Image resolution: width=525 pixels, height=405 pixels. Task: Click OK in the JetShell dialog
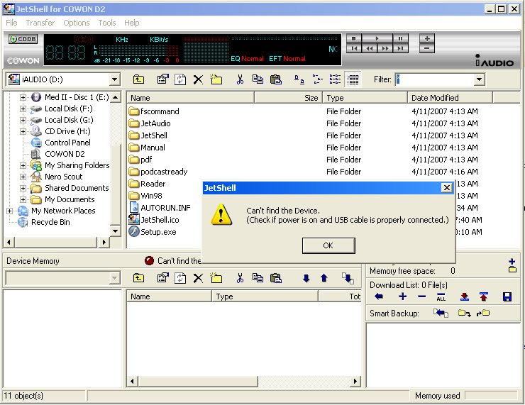pos(328,245)
